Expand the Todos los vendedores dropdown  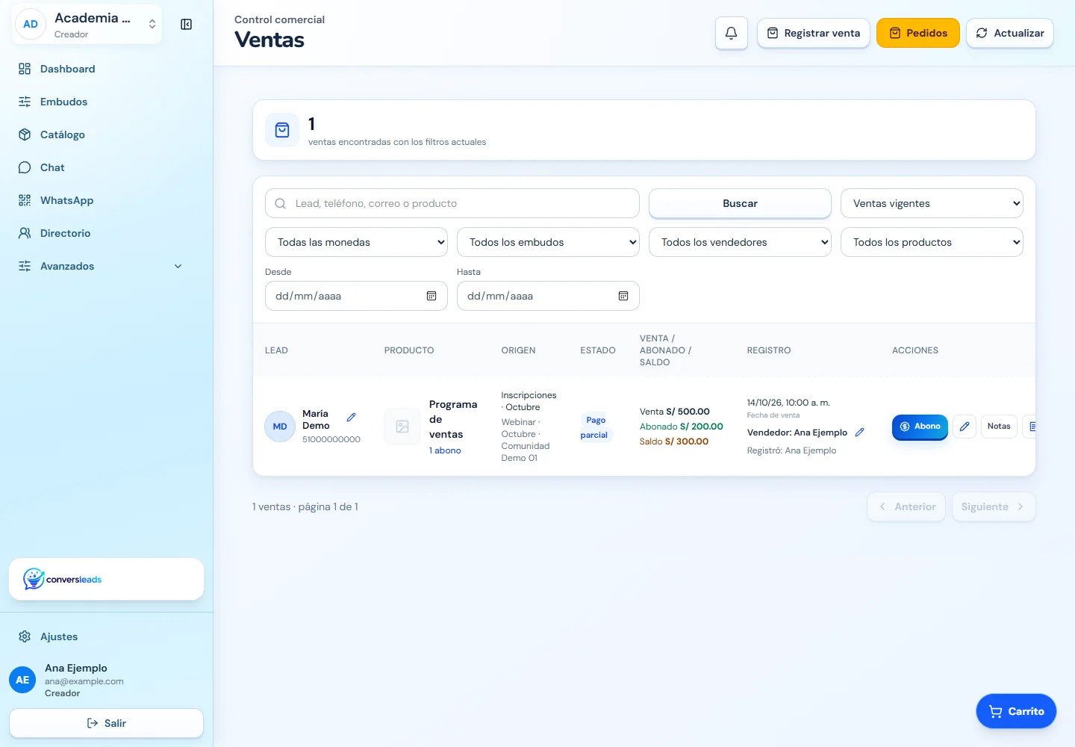point(740,242)
